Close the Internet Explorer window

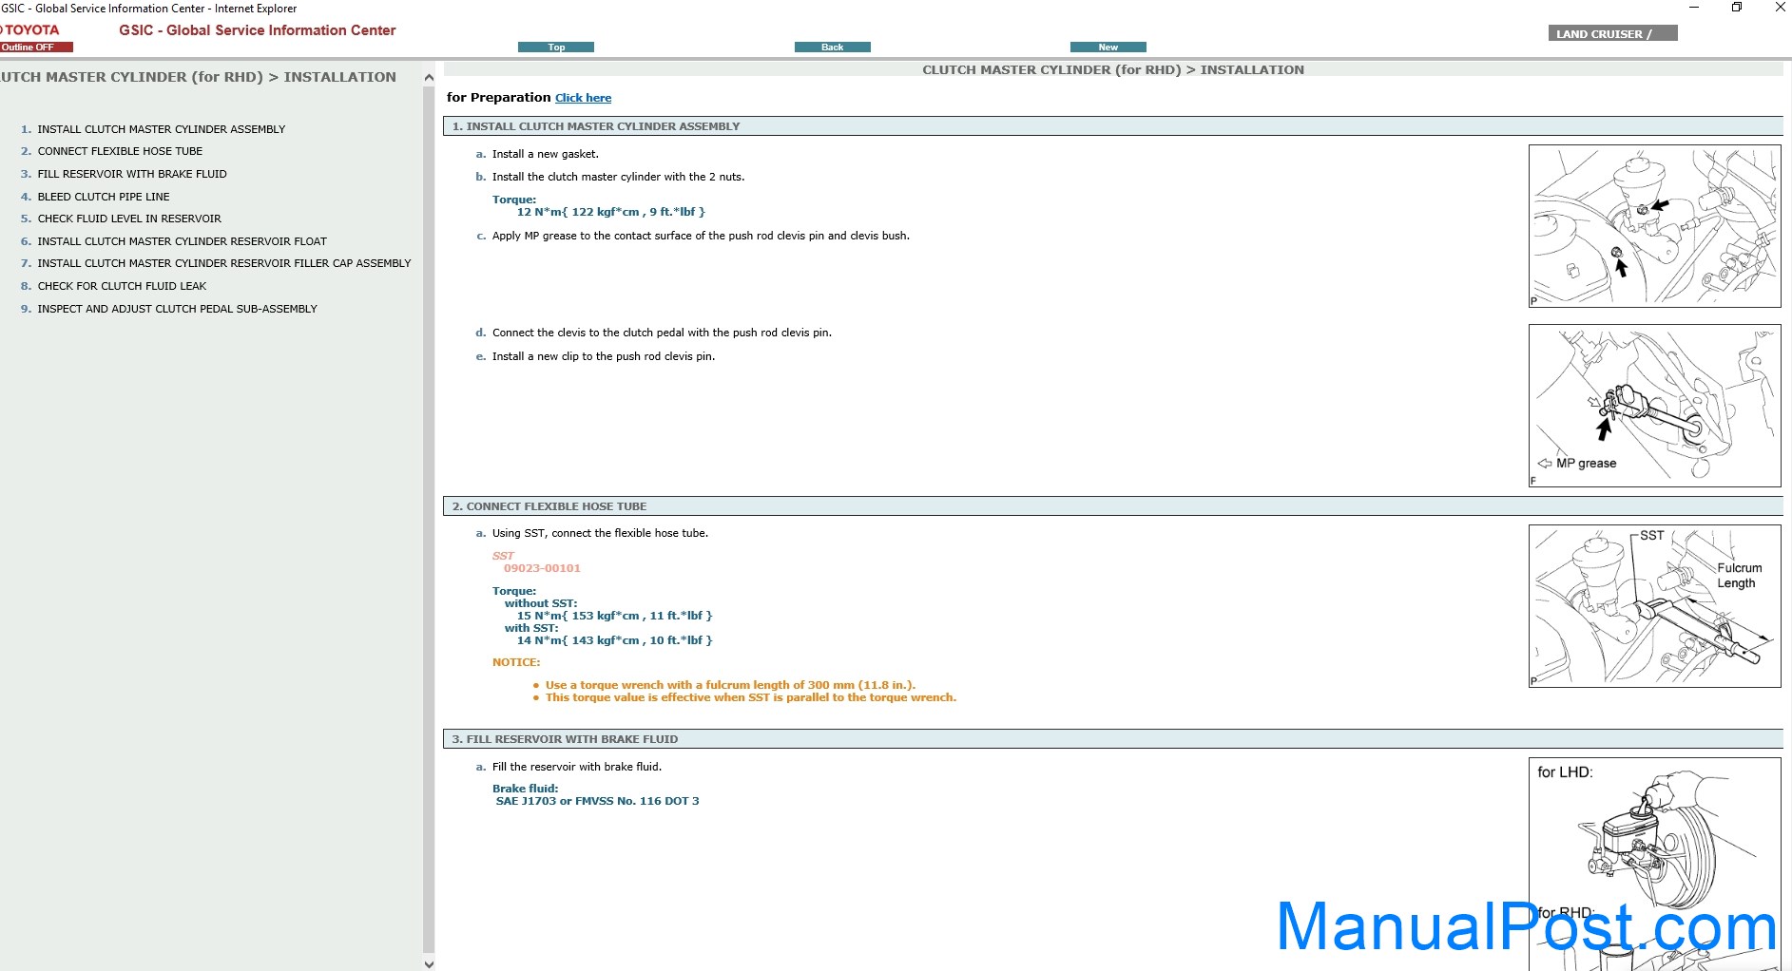point(1780,8)
